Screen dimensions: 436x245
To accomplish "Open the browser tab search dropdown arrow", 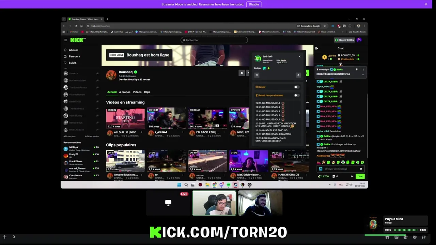I will pyautogui.click(x=64, y=19).
